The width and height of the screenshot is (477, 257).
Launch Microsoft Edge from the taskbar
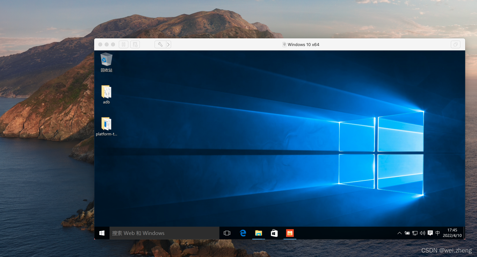[x=243, y=233]
